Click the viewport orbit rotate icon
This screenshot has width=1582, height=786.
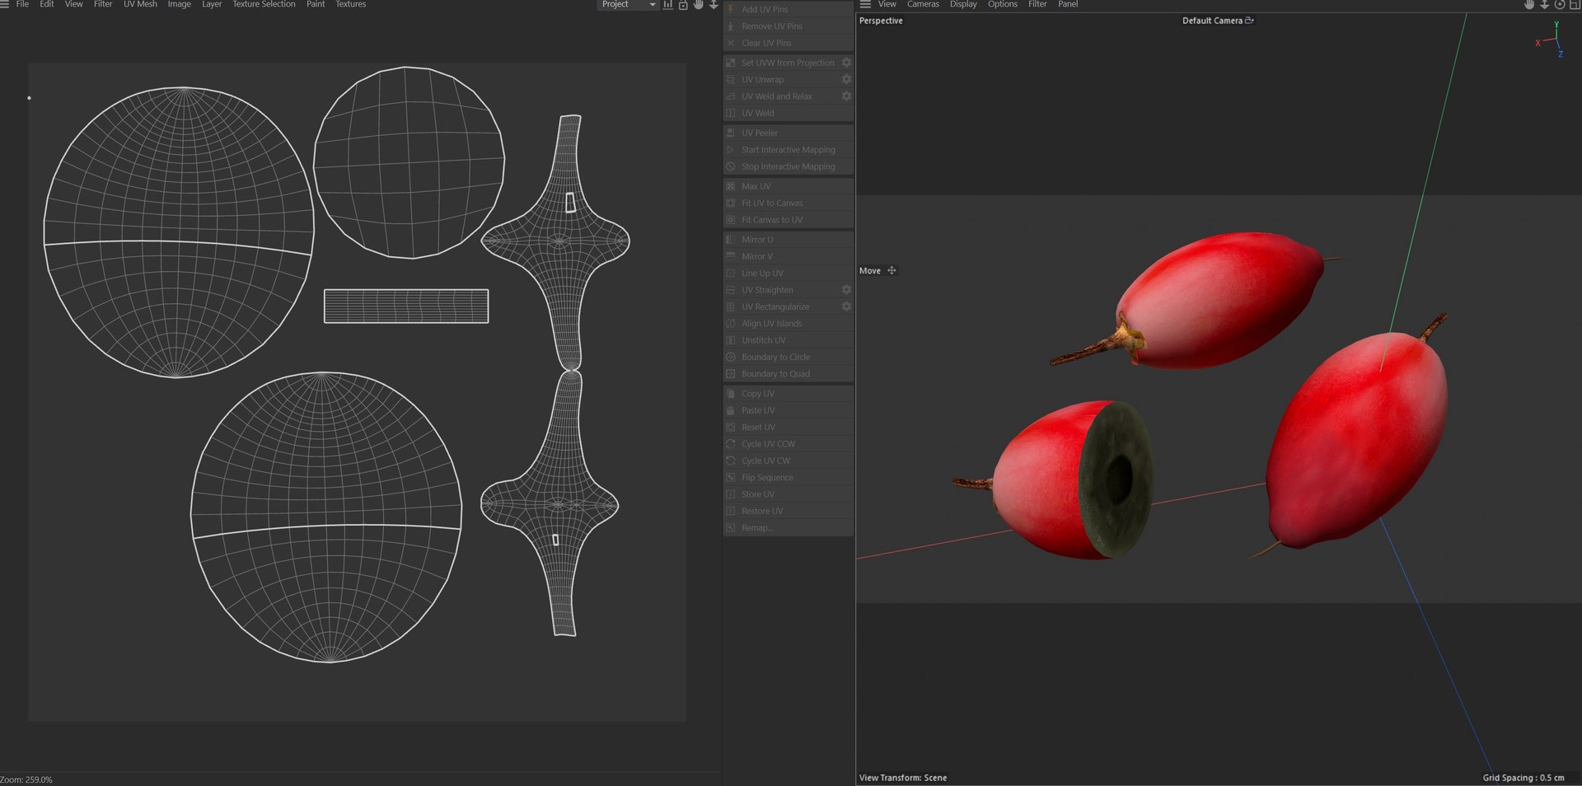(1560, 5)
